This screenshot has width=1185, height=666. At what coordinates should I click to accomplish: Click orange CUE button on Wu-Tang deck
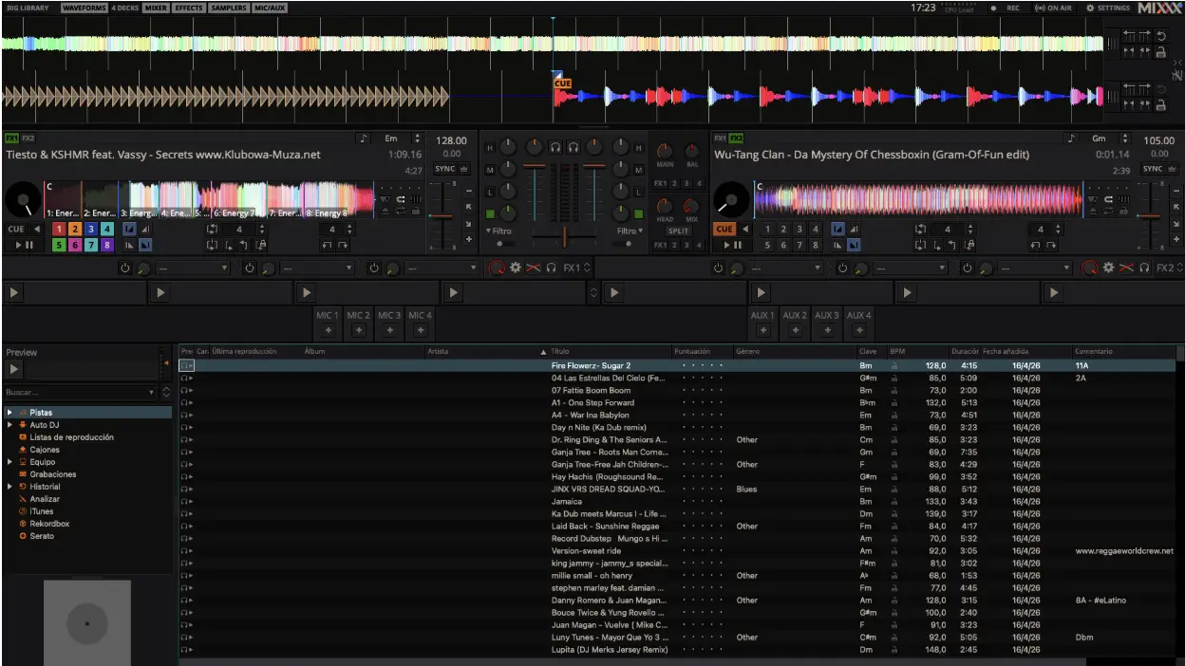(x=724, y=229)
